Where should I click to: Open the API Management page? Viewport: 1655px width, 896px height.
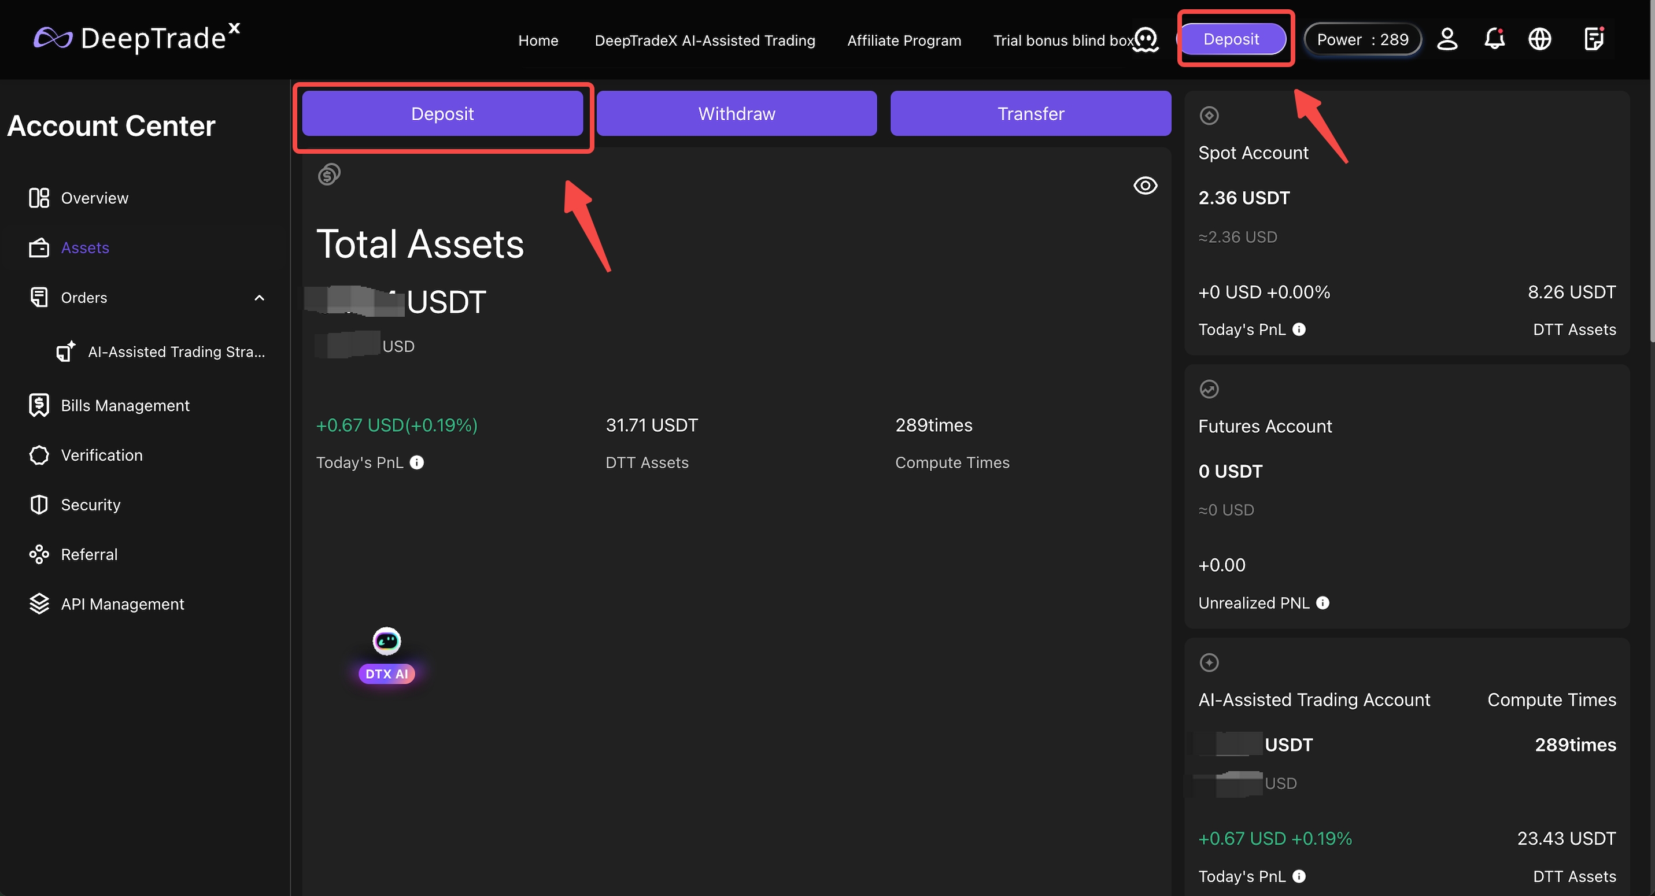point(123,603)
